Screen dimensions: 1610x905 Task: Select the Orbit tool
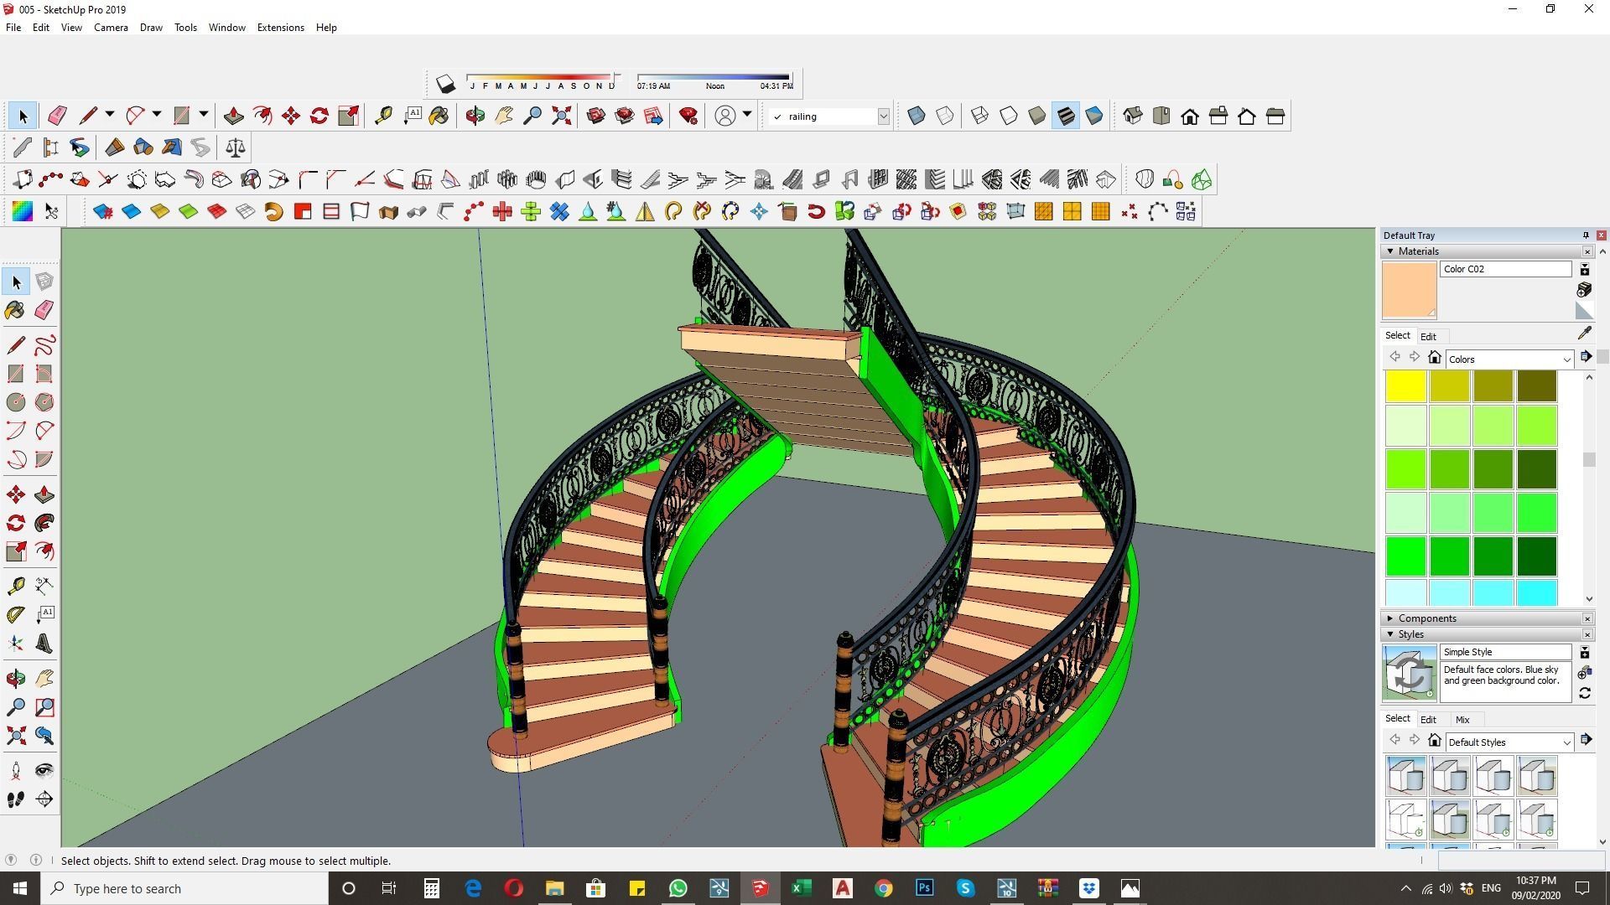click(x=474, y=115)
